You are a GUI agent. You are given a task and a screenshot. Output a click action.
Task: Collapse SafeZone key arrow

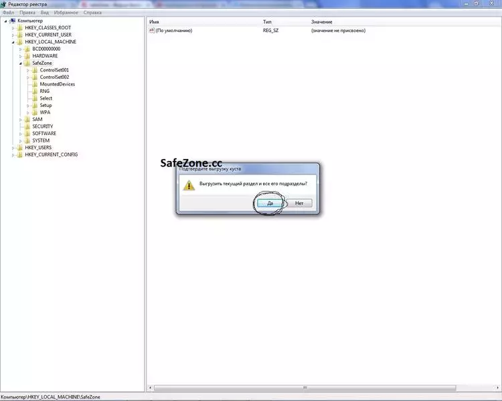[x=21, y=63]
